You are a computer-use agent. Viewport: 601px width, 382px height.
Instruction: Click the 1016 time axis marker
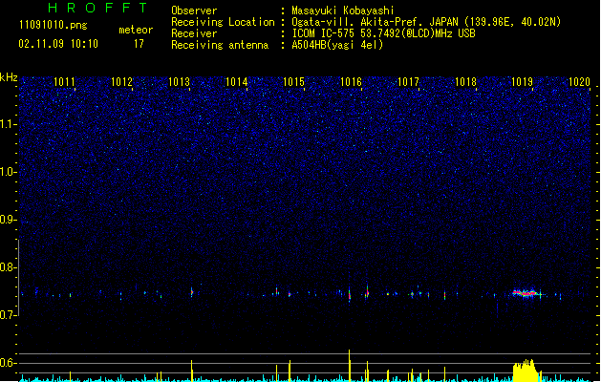351,82
